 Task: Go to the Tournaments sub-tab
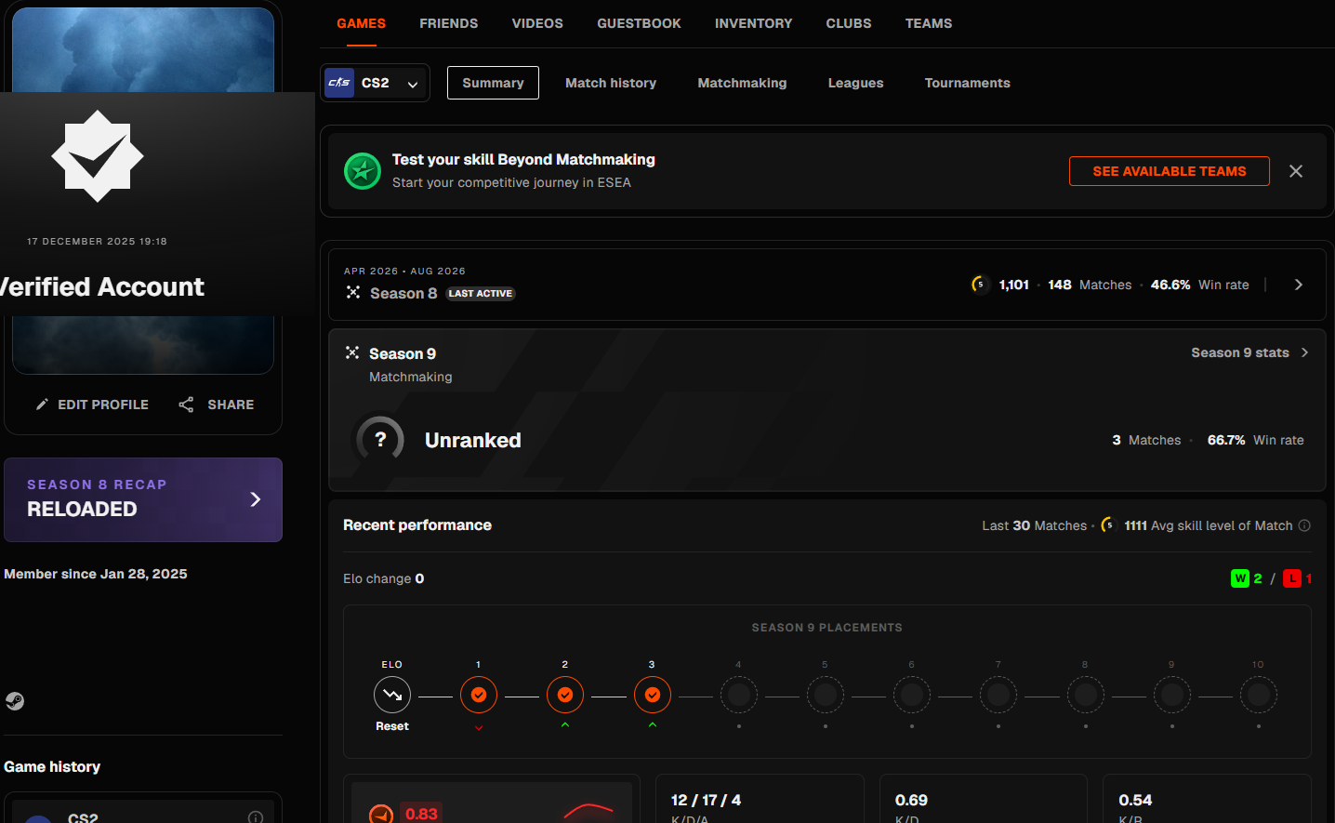click(x=967, y=83)
